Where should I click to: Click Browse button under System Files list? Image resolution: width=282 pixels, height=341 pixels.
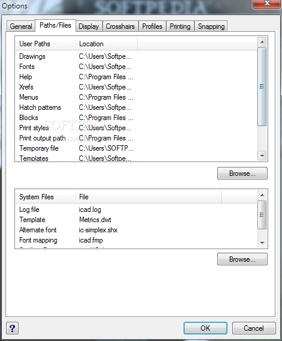[242, 259]
